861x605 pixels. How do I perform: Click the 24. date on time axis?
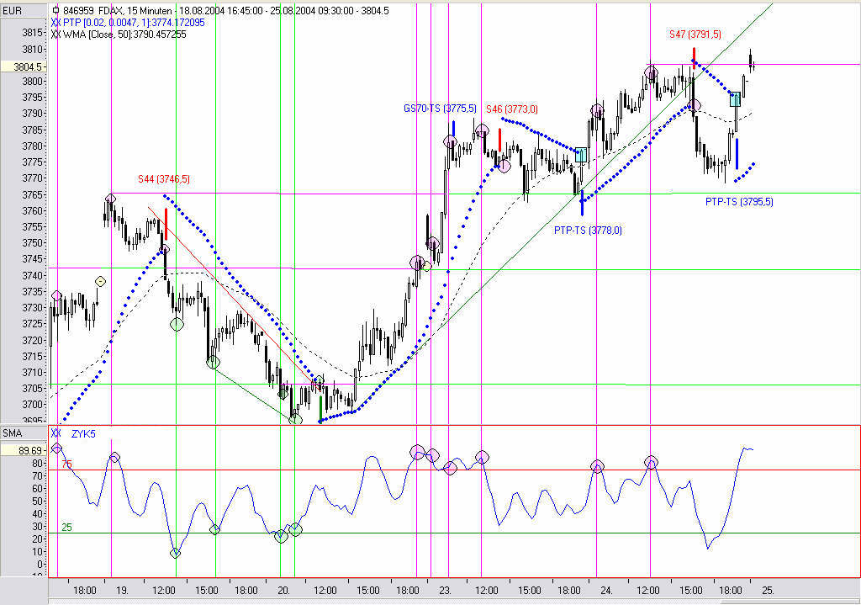[606, 591]
